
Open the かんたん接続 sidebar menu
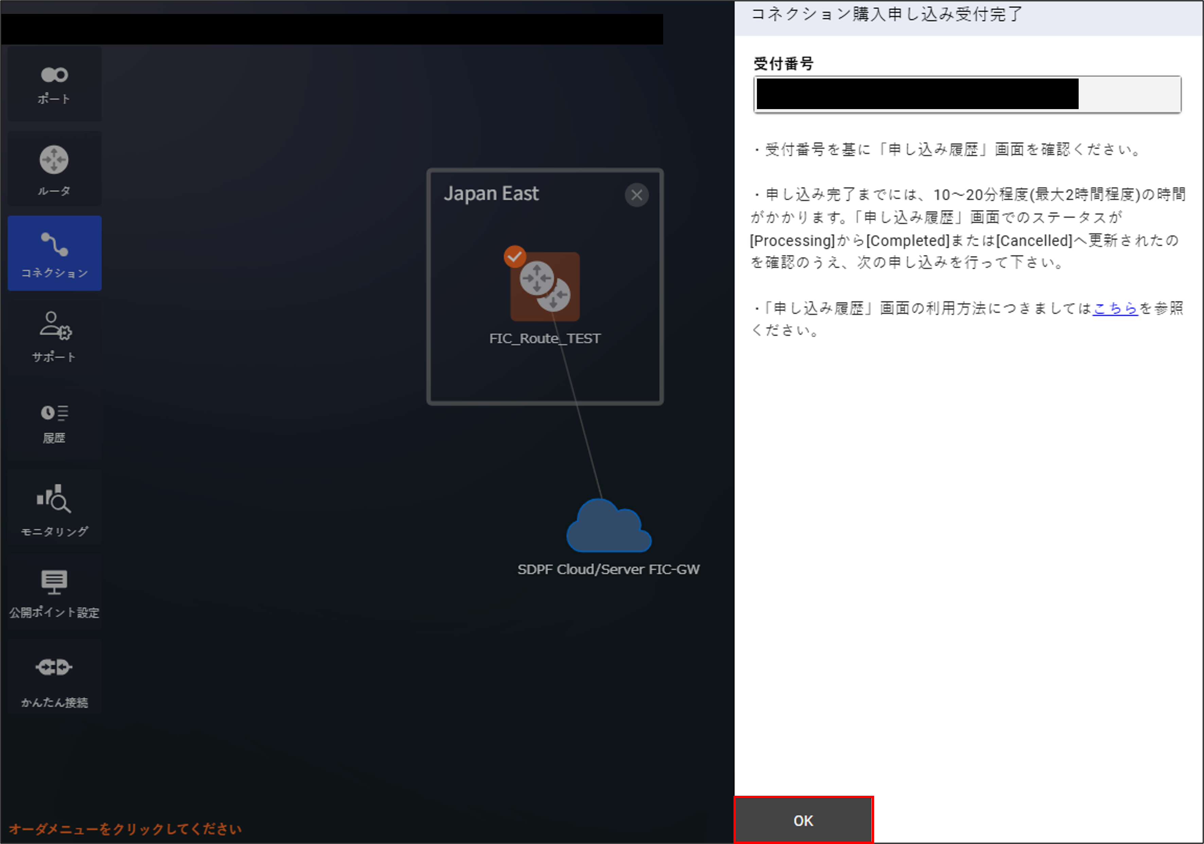point(55,677)
